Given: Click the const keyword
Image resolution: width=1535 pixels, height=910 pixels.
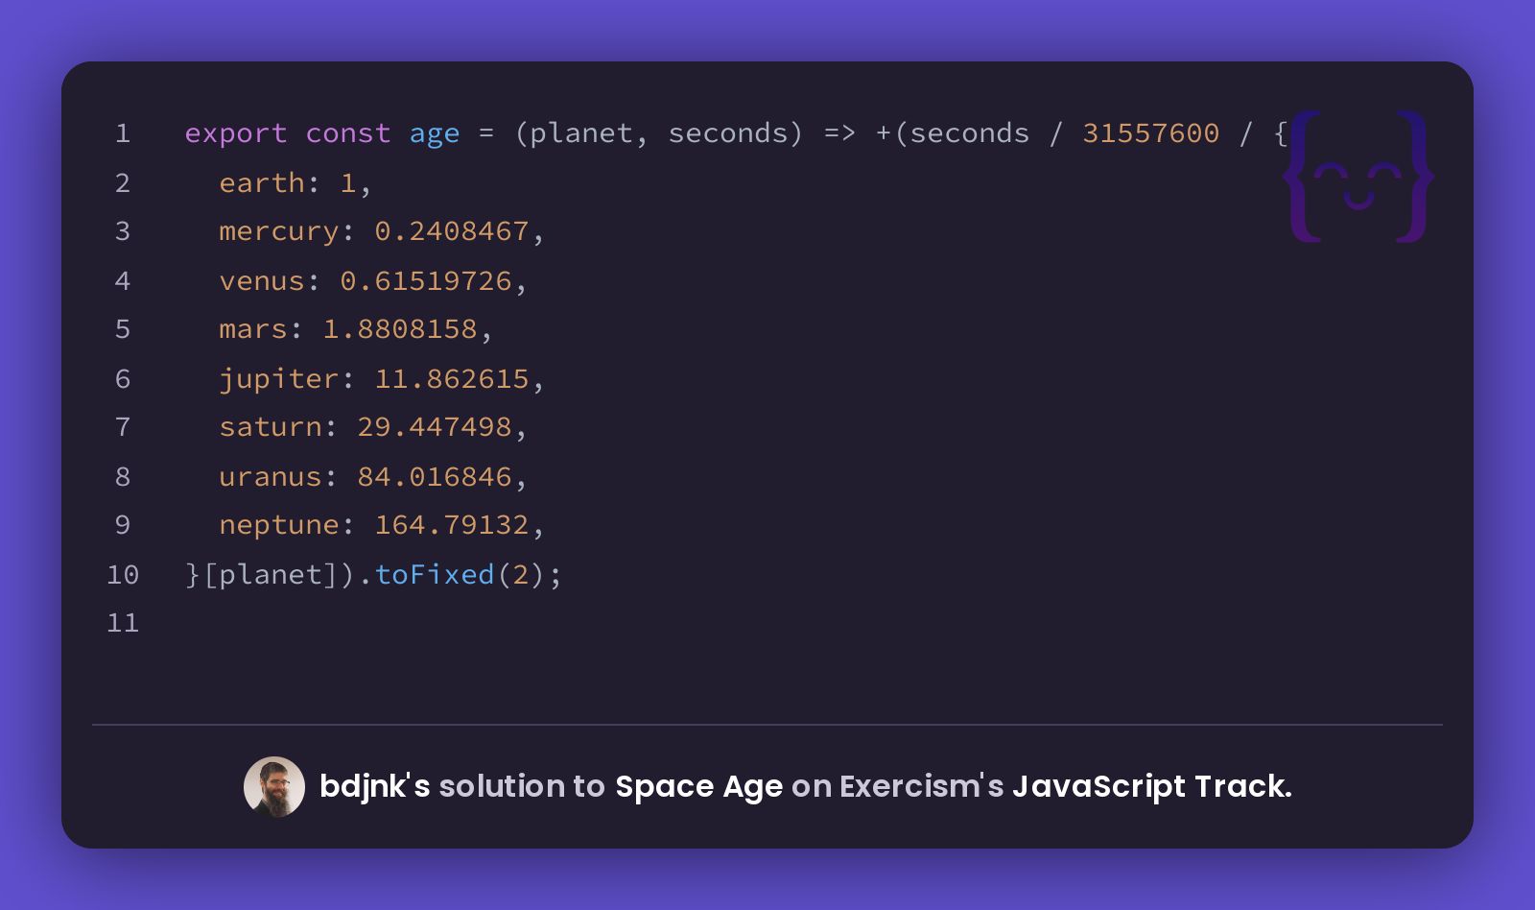Looking at the screenshot, I should tap(348, 133).
